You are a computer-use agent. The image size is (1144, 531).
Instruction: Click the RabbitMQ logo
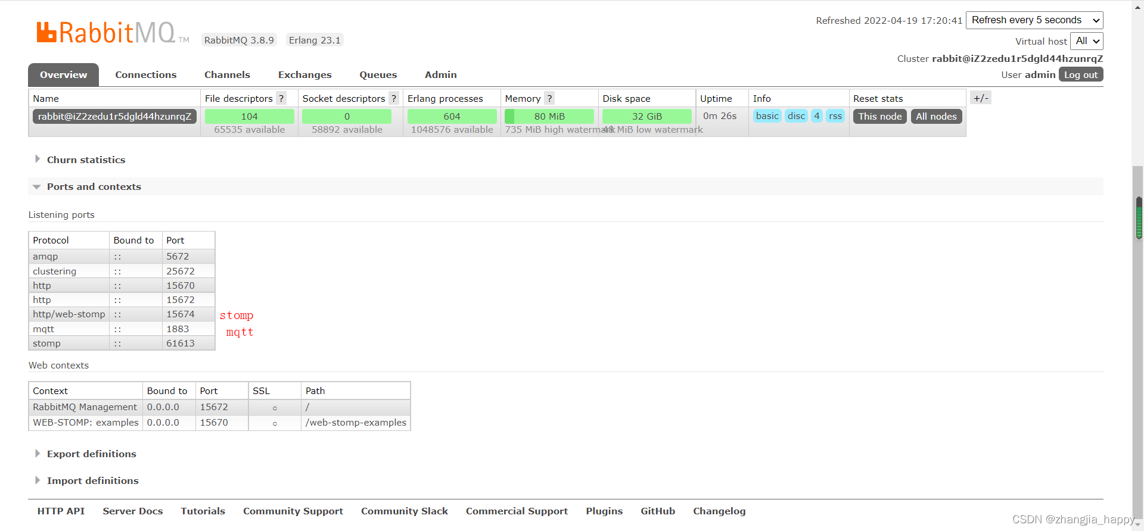(x=113, y=32)
